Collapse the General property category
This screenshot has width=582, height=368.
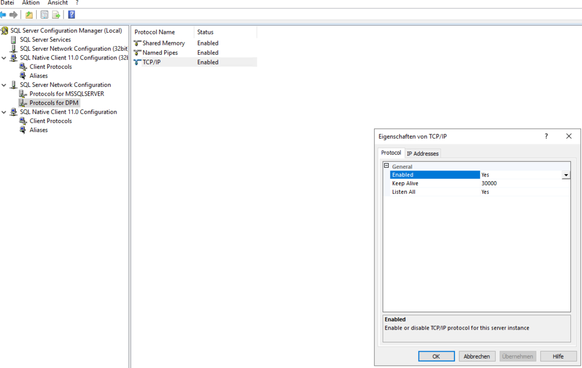coord(386,166)
